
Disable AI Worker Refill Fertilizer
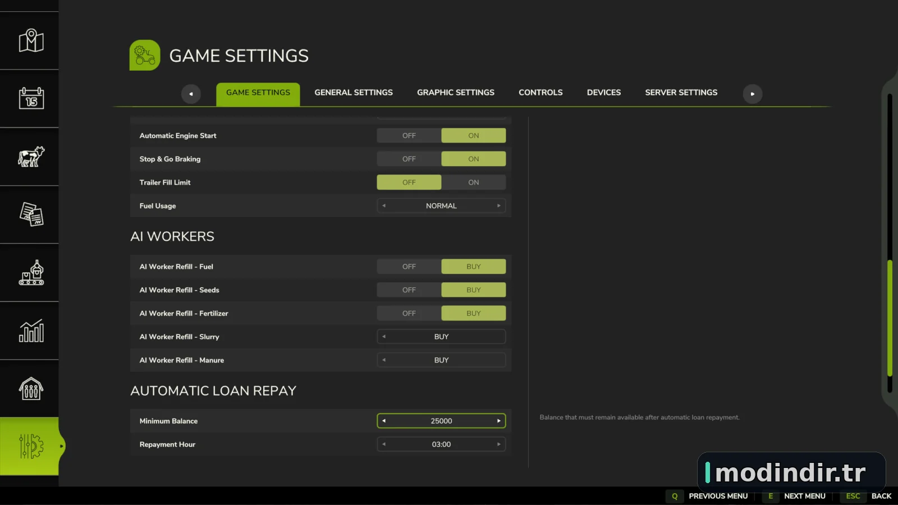coord(409,314)
